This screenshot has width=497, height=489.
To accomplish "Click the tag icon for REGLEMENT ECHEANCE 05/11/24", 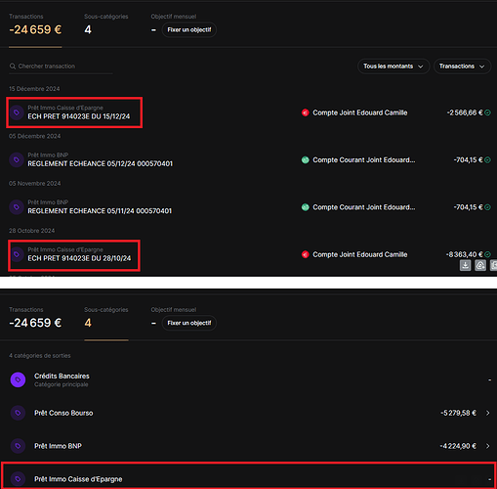I will tap(17, 207).
